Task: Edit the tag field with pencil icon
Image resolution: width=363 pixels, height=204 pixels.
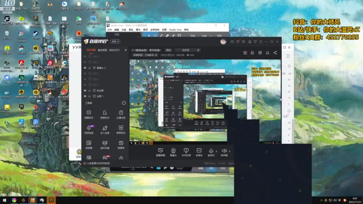Action: [187, 50]
